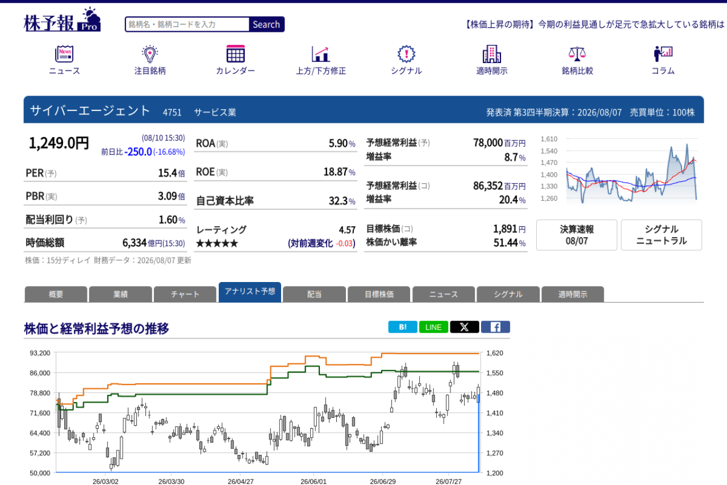Viewport: 727px width, 485px height.
Task: Share the page on LINE
Action: pyautogui.click(x=433, y=327)
